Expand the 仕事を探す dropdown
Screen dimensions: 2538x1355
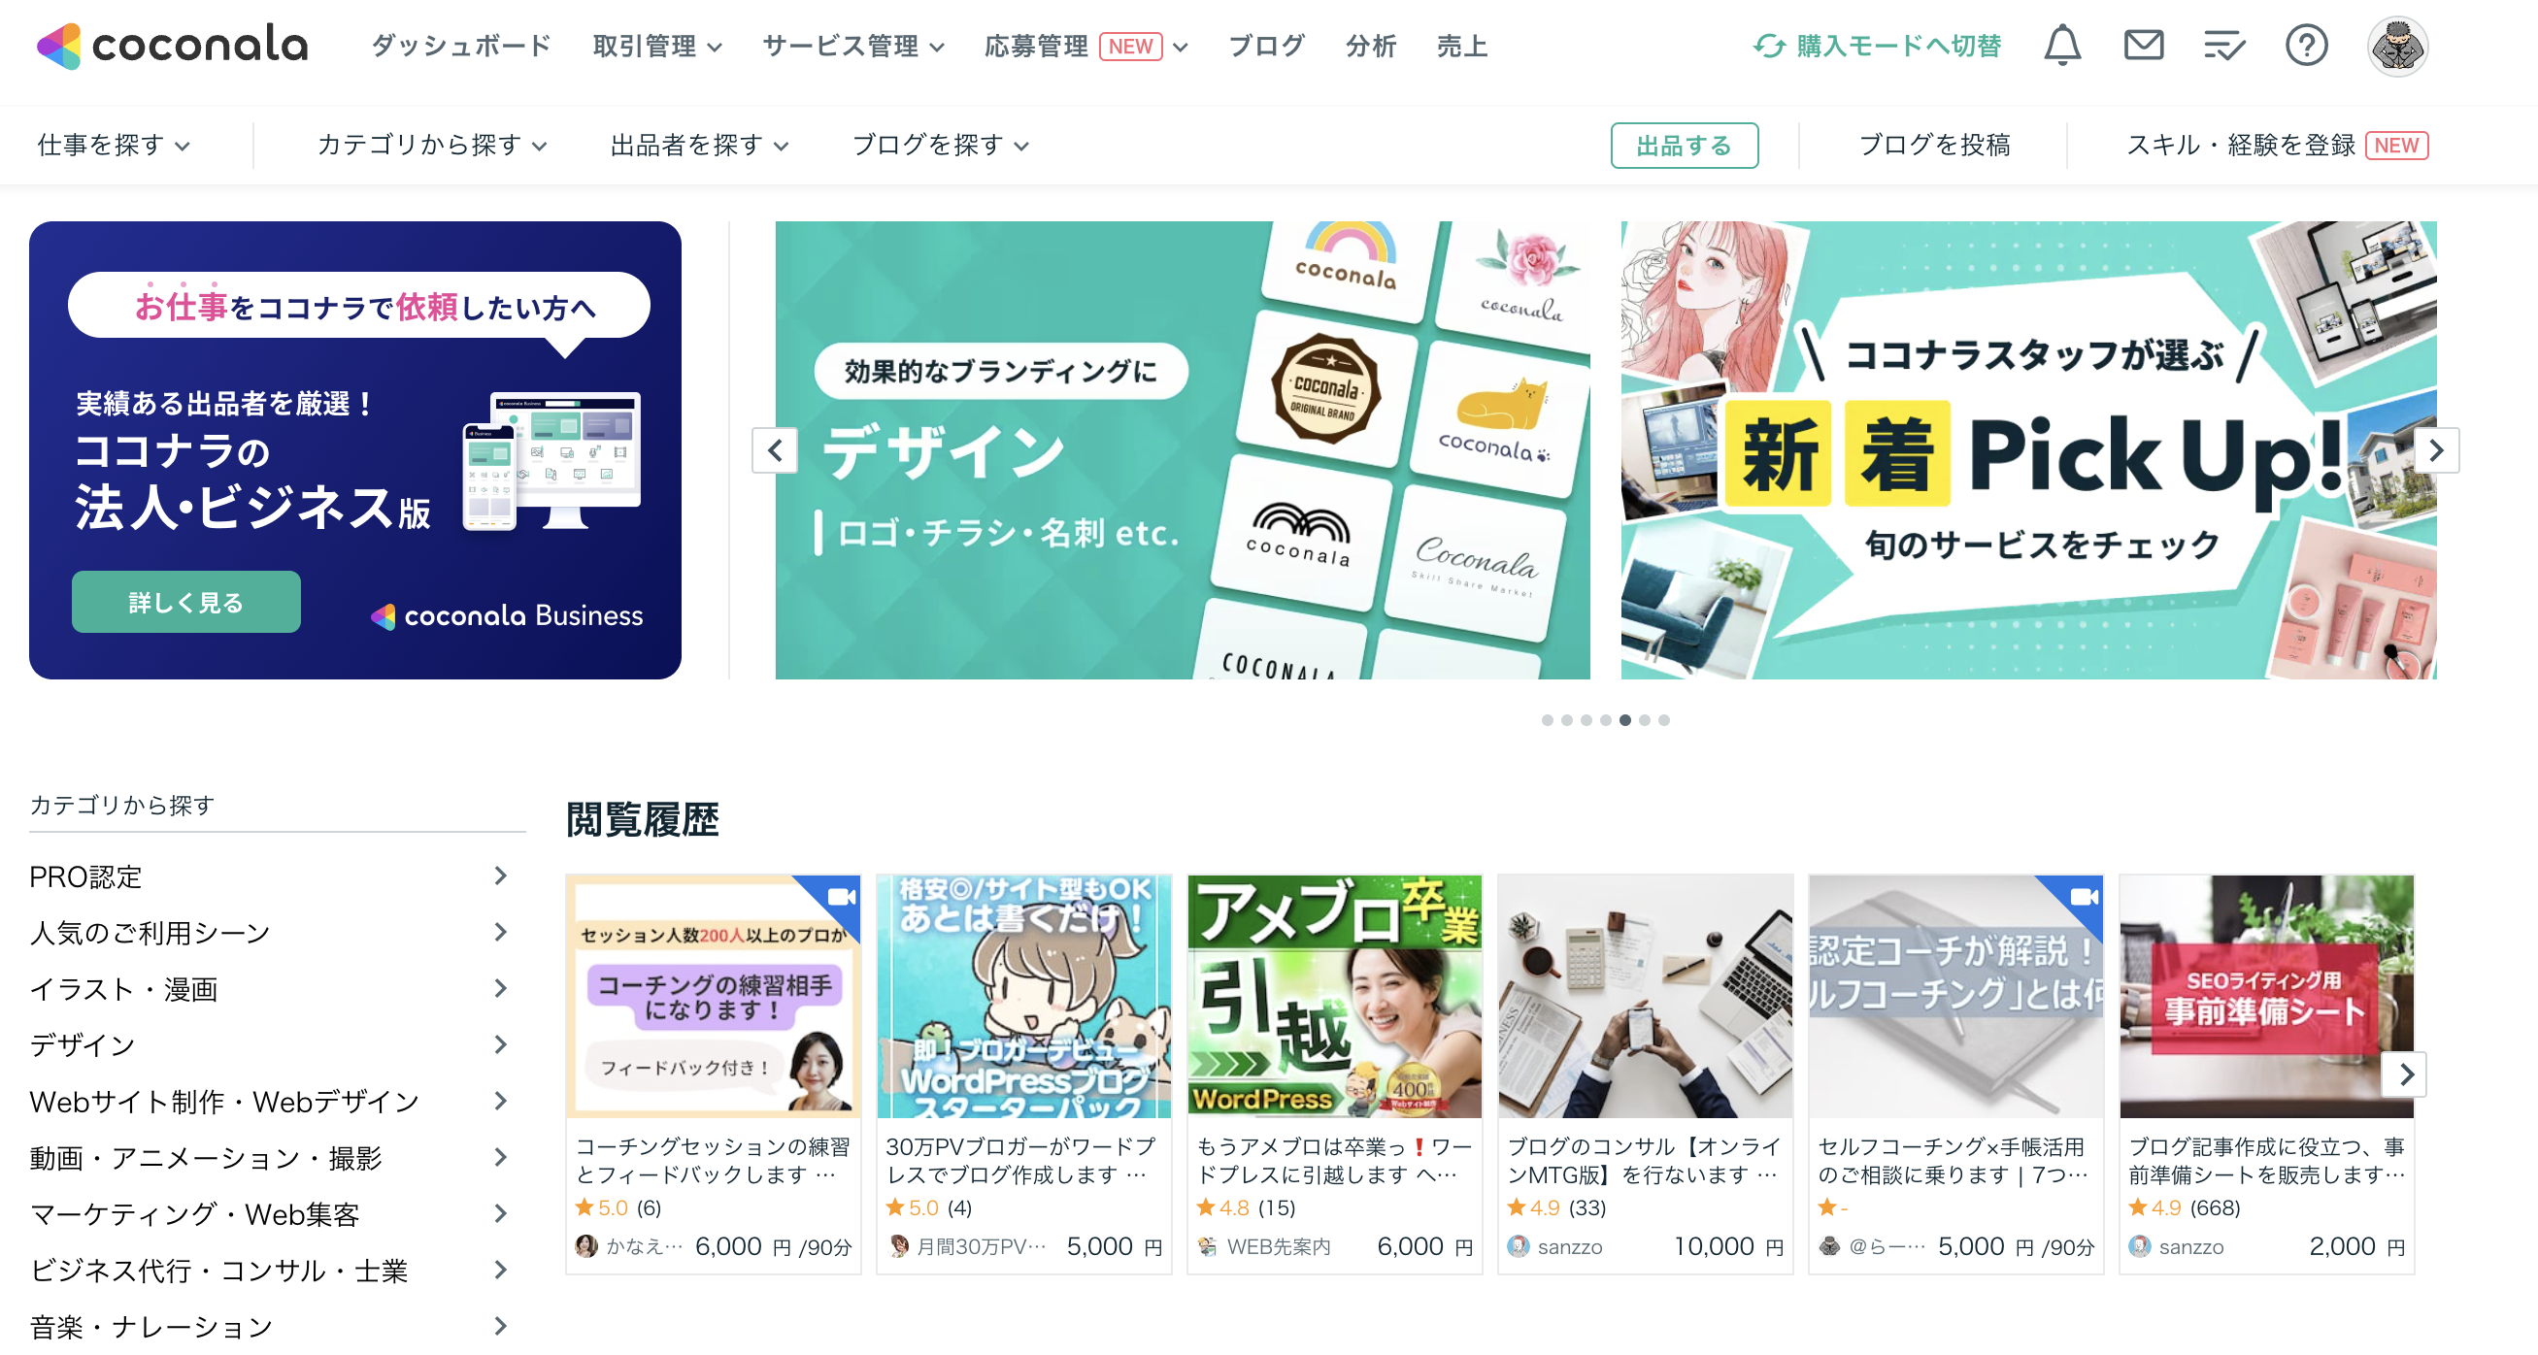[114, 145]
